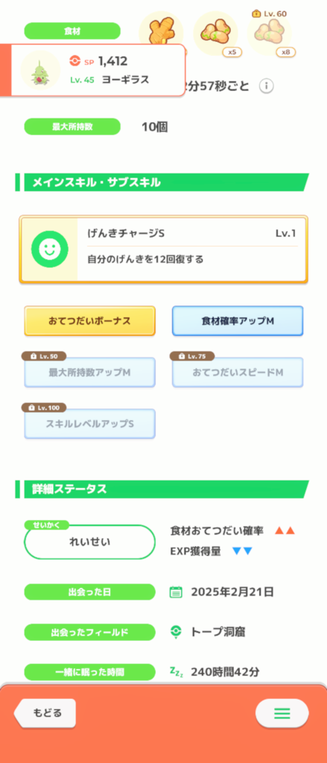Tap the location pin icon by トープ洞窟
This screenshot has height=763, width=327.
coord(176,632)
